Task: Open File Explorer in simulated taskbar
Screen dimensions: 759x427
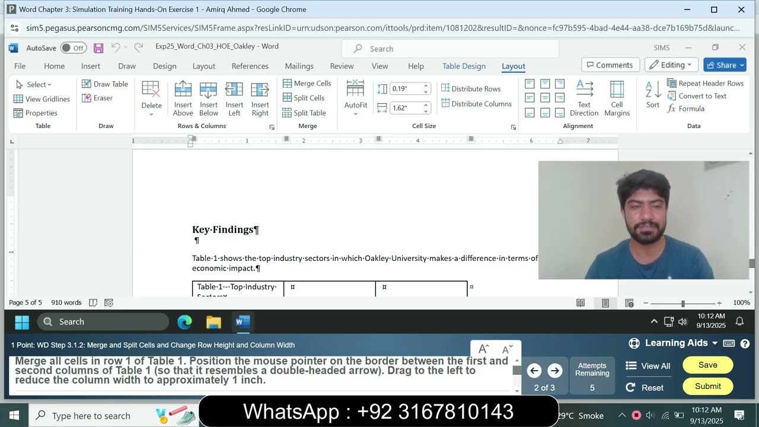Action: pyautogui.click(x=213, y=322)
